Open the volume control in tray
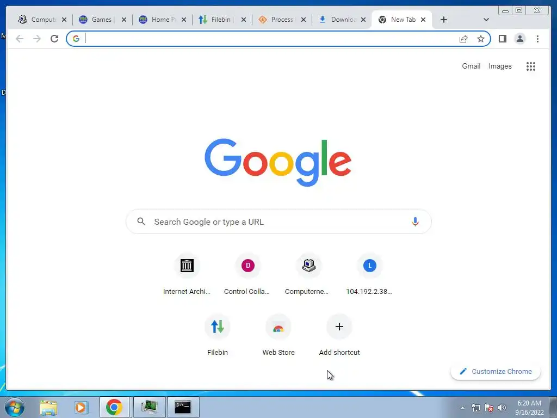This screenshot has width=557, height=418. tap(502, 408)
